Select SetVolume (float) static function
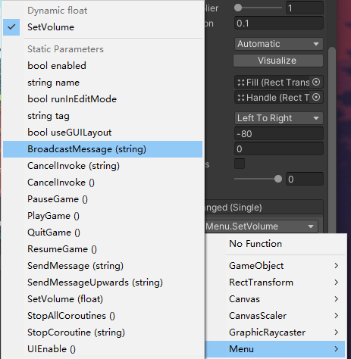Viewport: 351px width, 359px height. click(x=102, y=299)
